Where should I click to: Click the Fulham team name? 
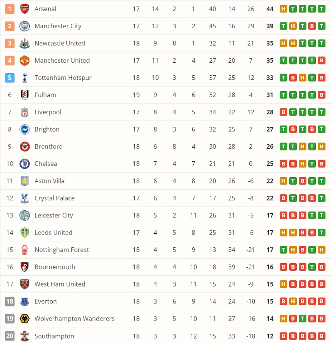(45, 95)
